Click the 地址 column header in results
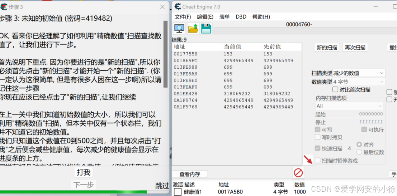397x196 pixels. 197,47
